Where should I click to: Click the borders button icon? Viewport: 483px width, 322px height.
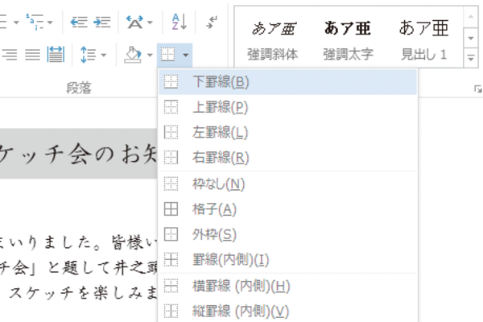pyautogui.click(x=168, y=55)
